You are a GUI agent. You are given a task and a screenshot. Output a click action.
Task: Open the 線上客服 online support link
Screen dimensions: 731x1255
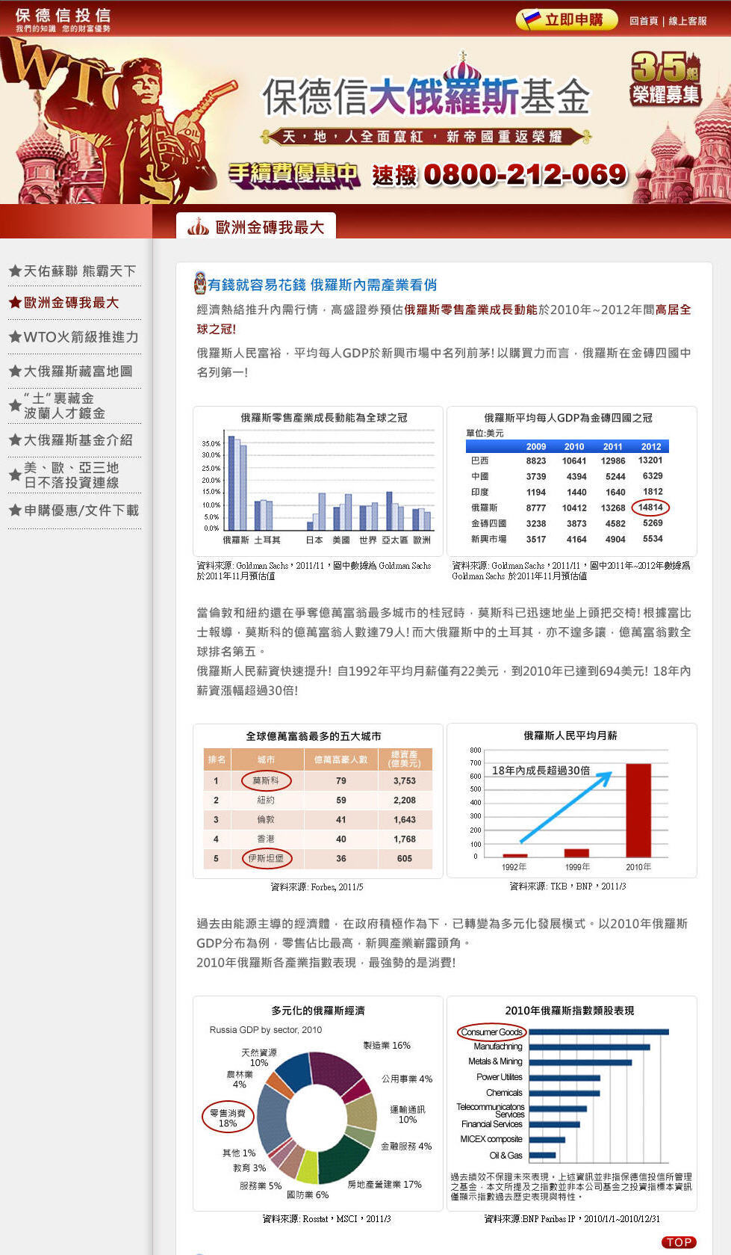tap(688, 21)
